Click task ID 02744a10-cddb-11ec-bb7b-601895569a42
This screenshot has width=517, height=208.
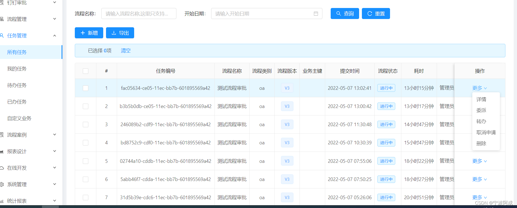click(x=166, y=161)
